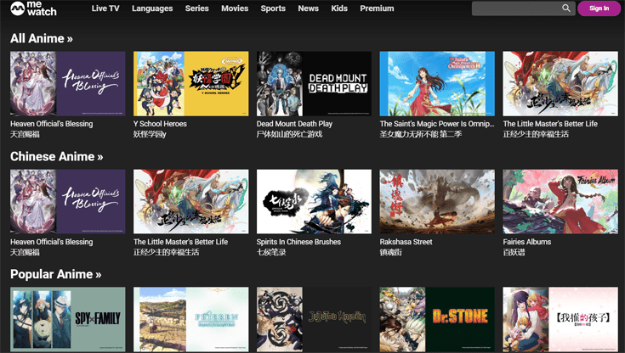Open The Saint's Magic Power thumbnail
Image resolution: width=625 pixels, height=353 pixels.
click(x=437, y=83)
